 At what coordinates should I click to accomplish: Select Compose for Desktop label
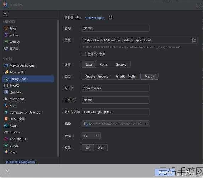(x=25, y=112)
